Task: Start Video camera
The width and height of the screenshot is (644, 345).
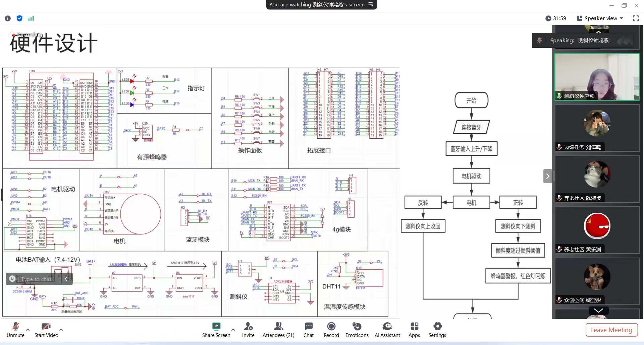Action: [x=46, y=330]
